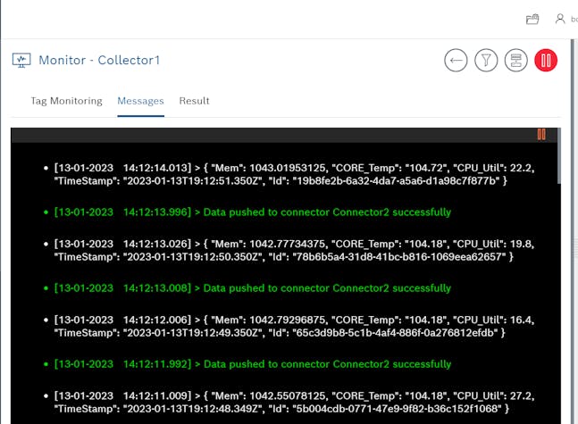The height and width of the screenshot is (424, 578).
Task: Select the log entry with CPU_Util 16.4
Action: click(x=281, y=326)
